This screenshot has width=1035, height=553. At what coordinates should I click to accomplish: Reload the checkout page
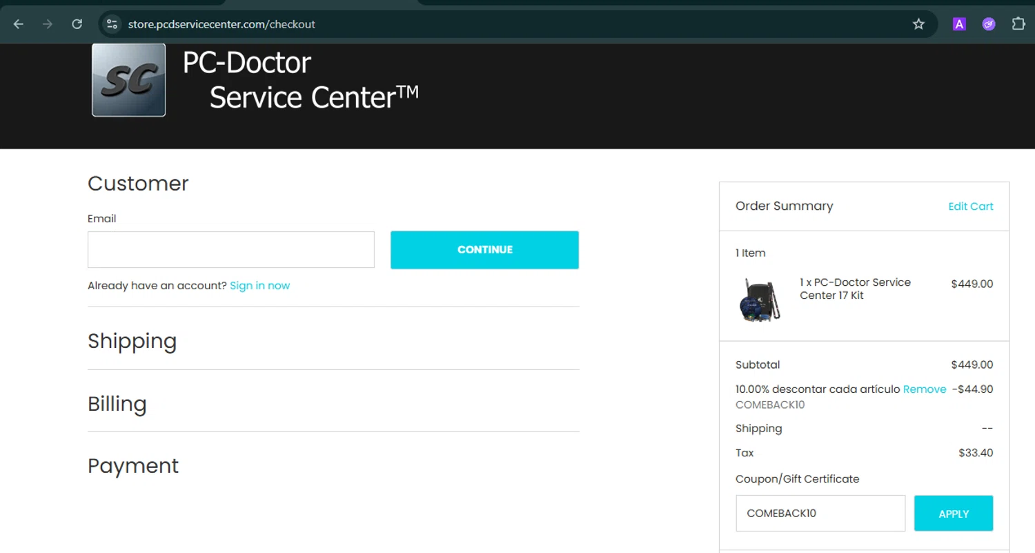77,24
